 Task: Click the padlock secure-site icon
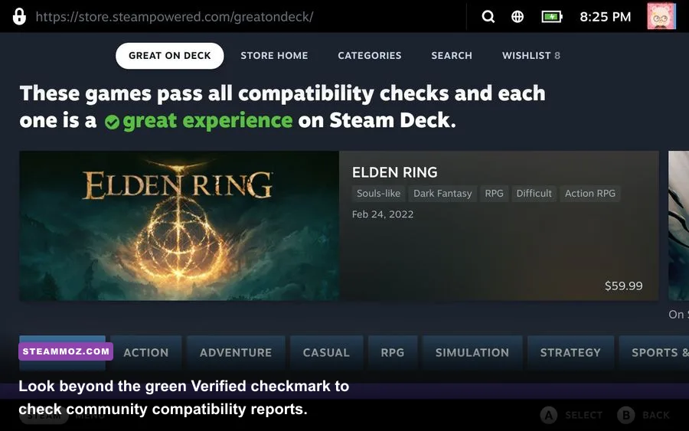(19, 17)
